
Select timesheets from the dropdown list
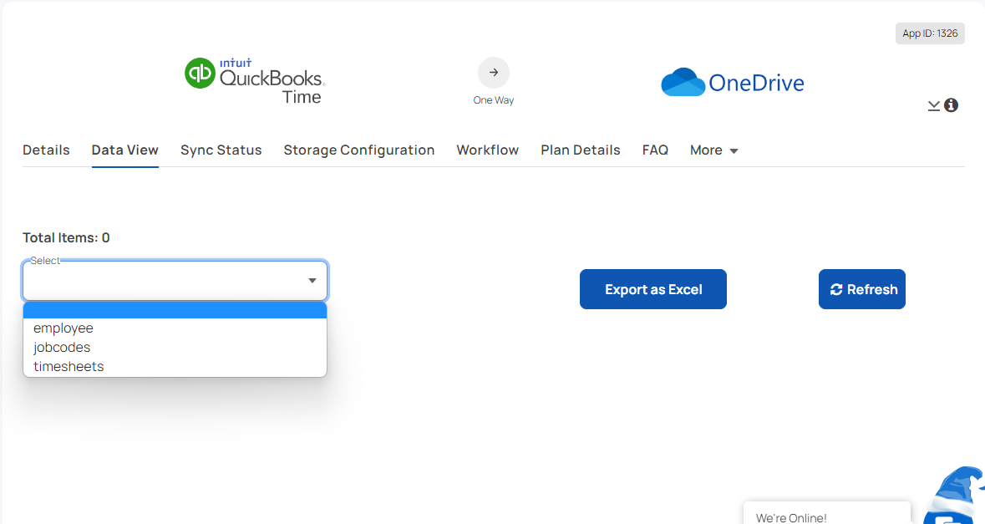pos(175,366)
